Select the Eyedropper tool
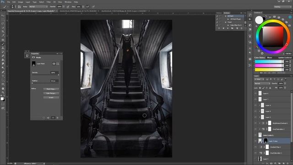 (3, 36)
